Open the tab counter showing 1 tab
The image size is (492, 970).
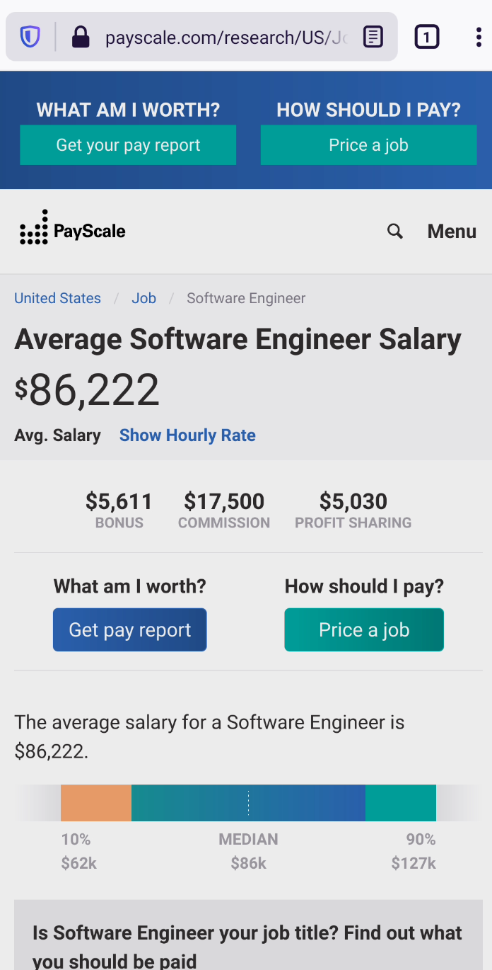426,36
